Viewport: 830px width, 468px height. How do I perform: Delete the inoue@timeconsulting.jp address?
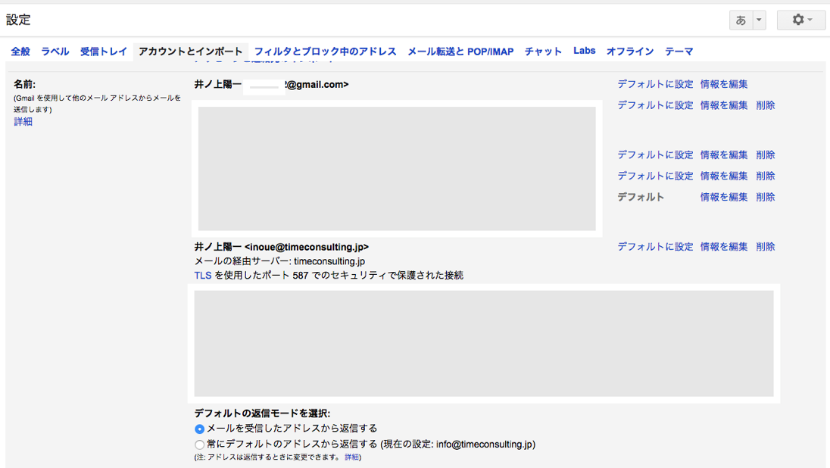point(766,247)
